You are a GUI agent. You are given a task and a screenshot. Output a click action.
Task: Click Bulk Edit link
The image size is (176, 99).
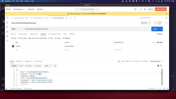[159, 42]
